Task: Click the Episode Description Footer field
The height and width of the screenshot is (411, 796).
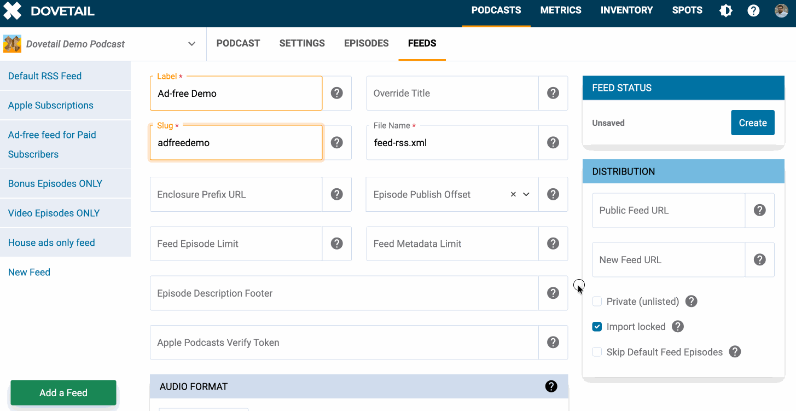Action: coord(344,293)
